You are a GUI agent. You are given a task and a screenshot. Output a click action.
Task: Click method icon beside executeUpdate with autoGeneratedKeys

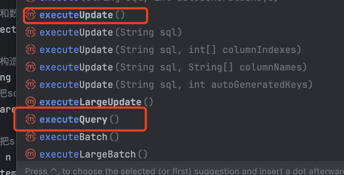pyautogui.click(x=31, y=85)
